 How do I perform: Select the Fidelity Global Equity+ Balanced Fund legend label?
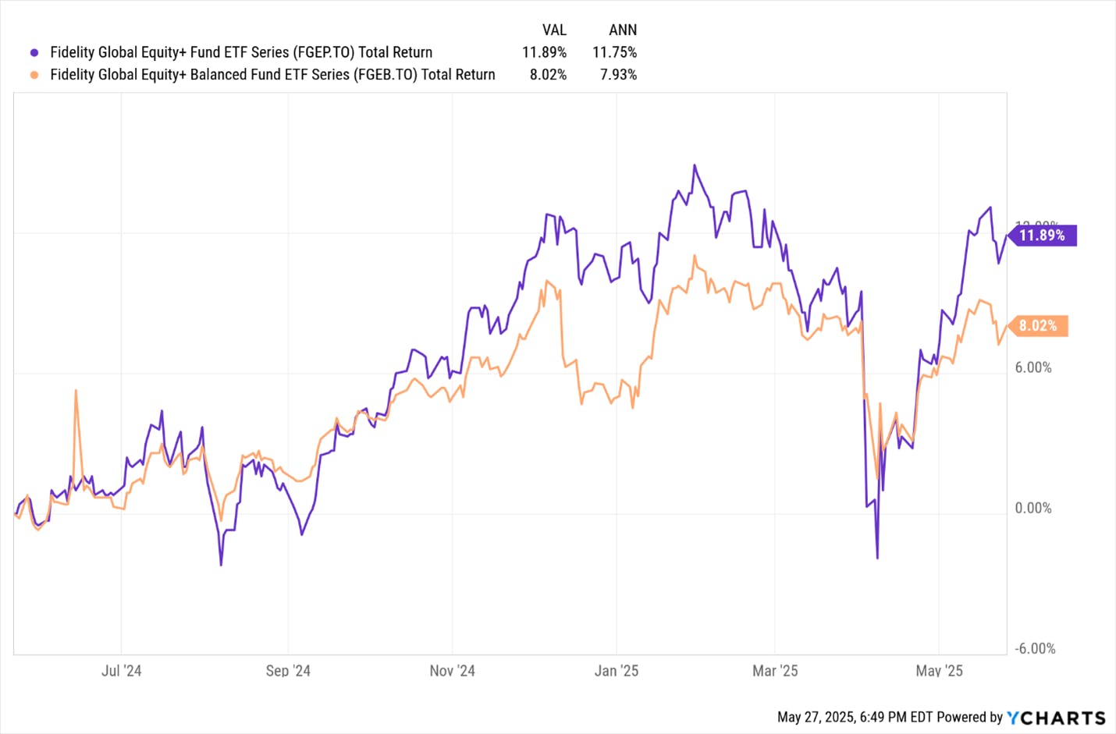tap(272, 75)
